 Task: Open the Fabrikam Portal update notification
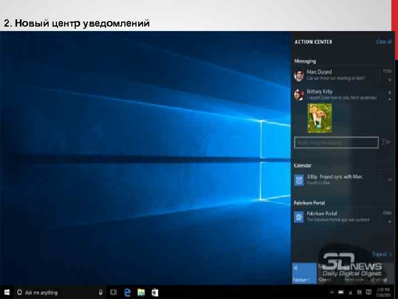[x=343, y=216]
